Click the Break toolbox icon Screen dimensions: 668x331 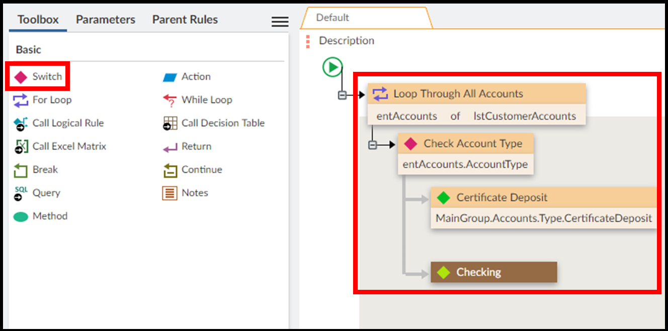coord(21,170)
